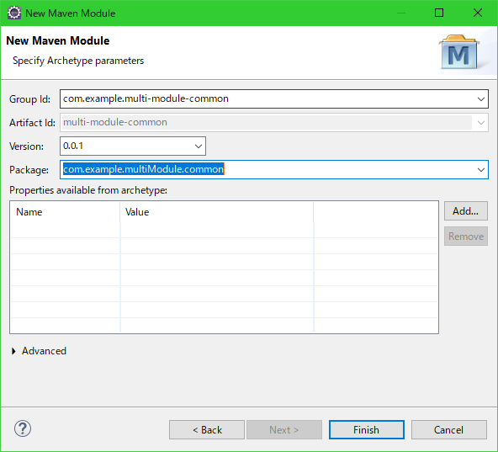Screen dimensions: 498x452
Task: Click the help question mark icon
Action: click(23, 428)
